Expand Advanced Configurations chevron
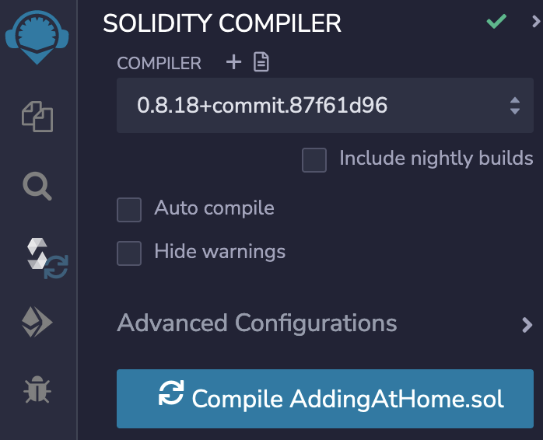 click(527, 324)
